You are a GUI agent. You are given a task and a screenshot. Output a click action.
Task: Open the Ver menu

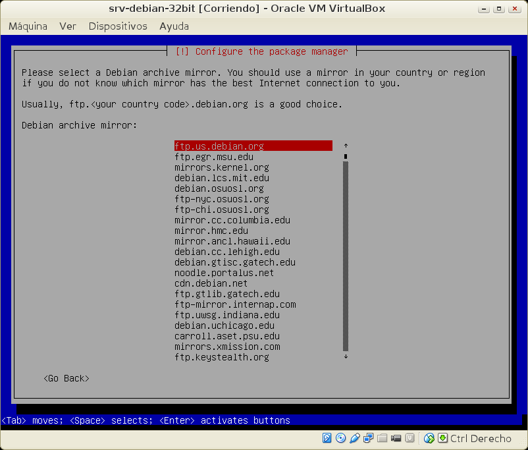(x=68, y=26)
